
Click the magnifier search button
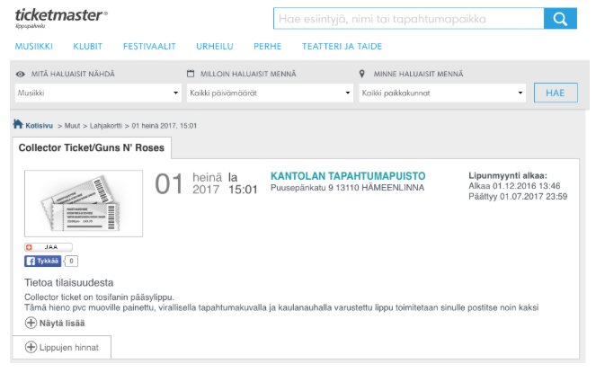click(560, 19)
